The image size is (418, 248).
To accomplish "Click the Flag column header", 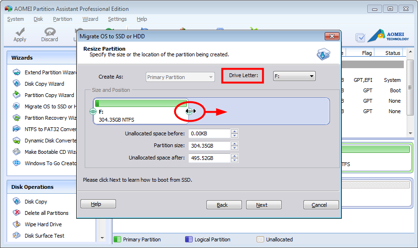I will click(367, 53).
